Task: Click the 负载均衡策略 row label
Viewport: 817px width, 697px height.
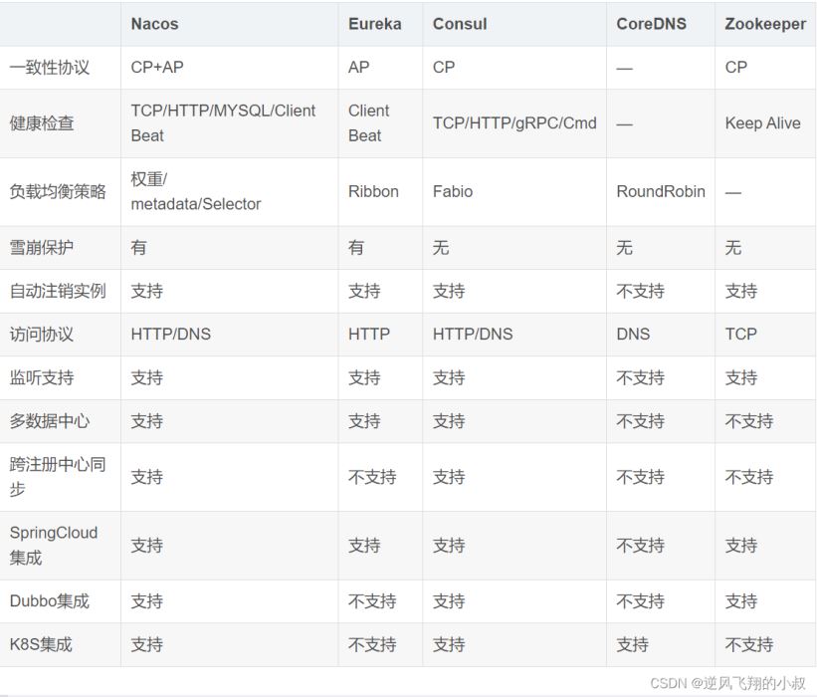Action: pyautogui.click(x=58, y=192)
